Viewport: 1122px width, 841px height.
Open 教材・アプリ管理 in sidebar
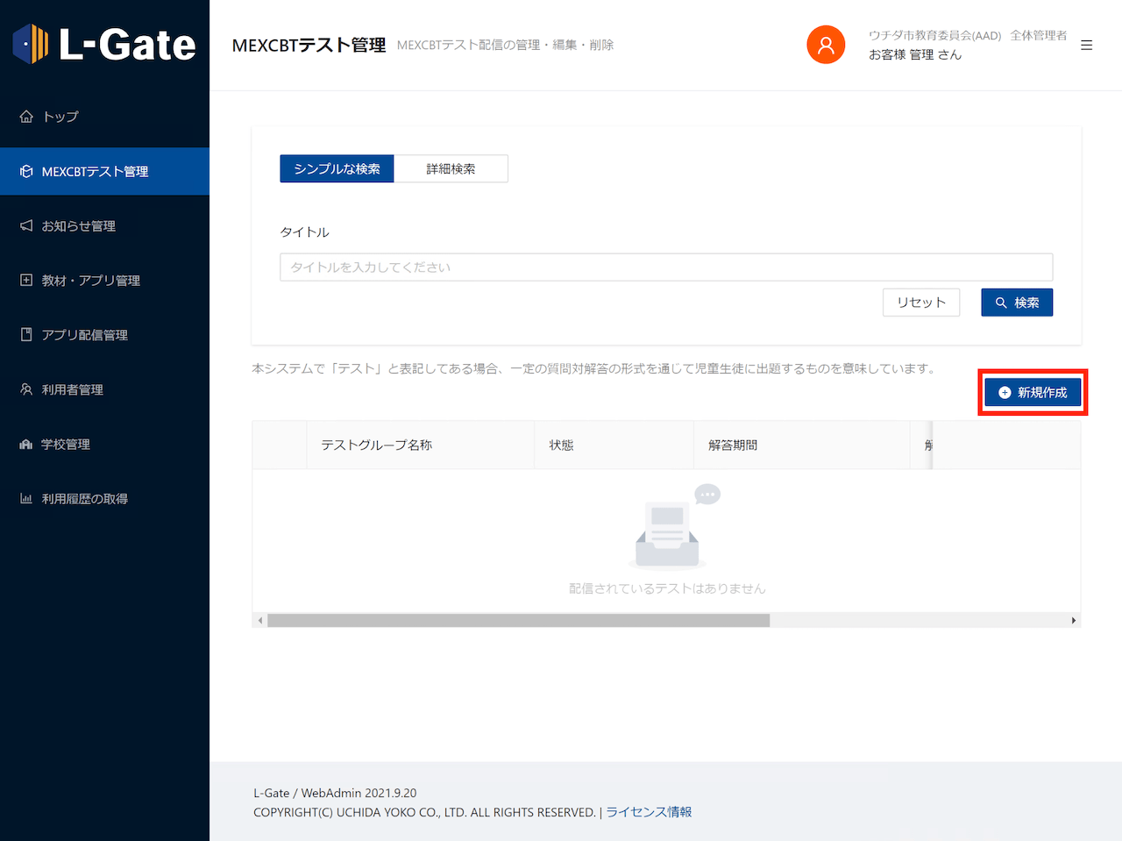(x=104, y=280)
